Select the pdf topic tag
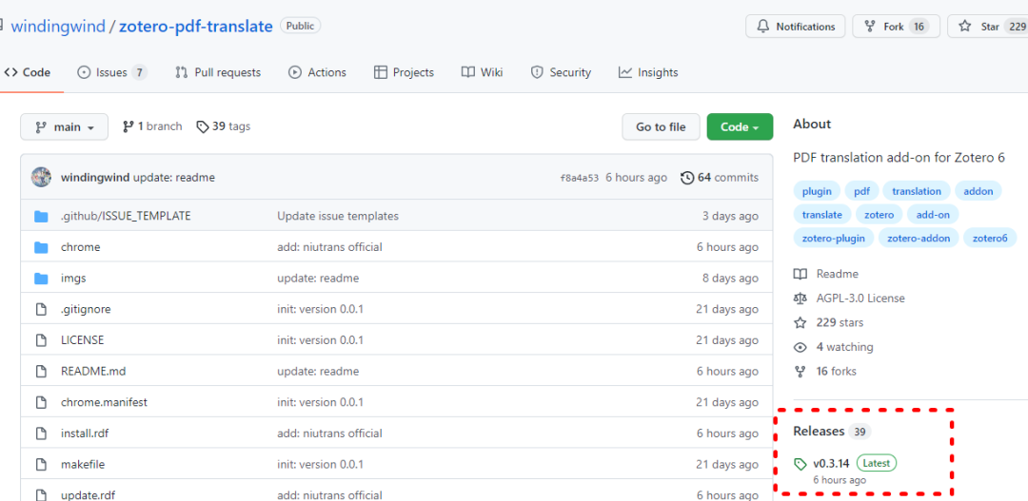The height and width of the screenshot is (501, 1028). [x=861, y=191]
